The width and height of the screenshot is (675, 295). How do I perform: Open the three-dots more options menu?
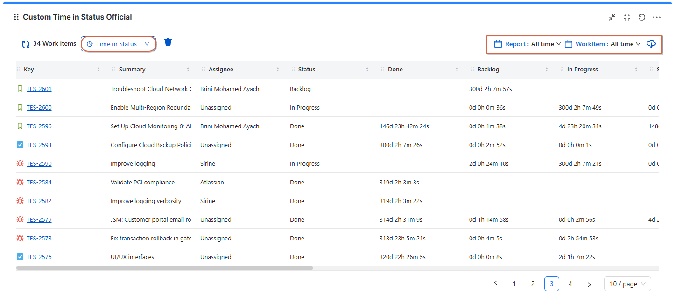(657, 17)
